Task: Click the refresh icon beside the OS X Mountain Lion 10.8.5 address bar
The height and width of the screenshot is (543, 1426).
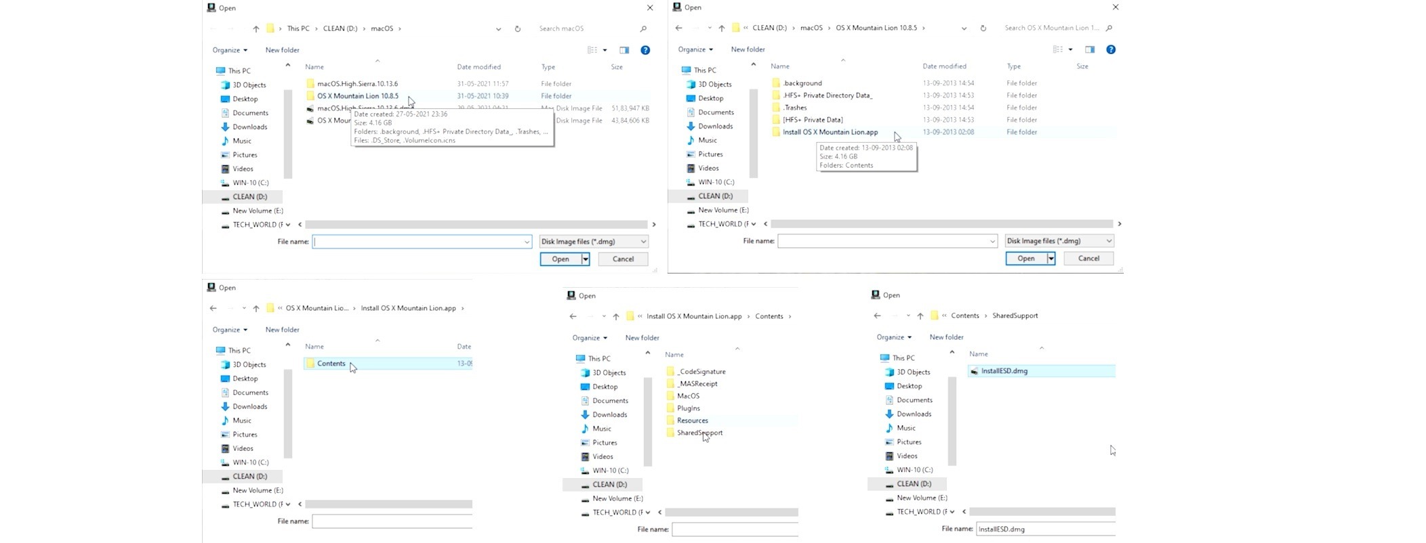Action: (983, 28)
